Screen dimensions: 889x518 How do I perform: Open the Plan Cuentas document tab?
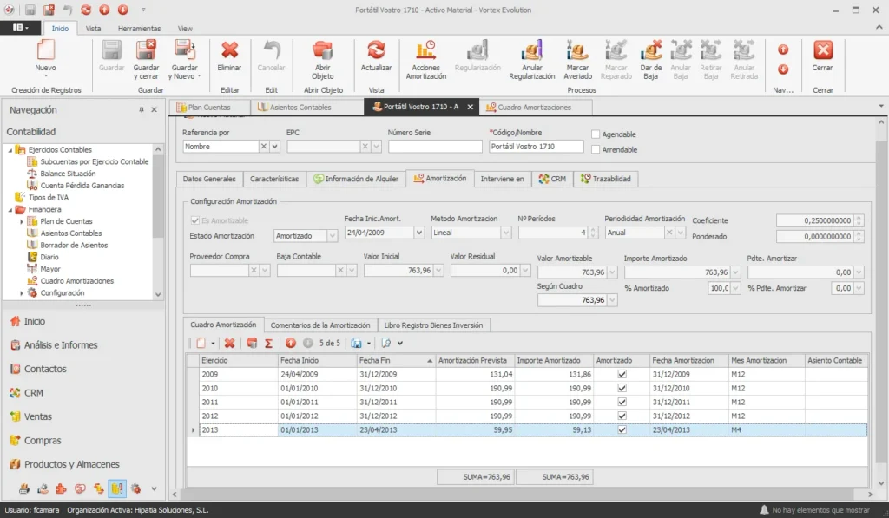[x=208, y=107]
